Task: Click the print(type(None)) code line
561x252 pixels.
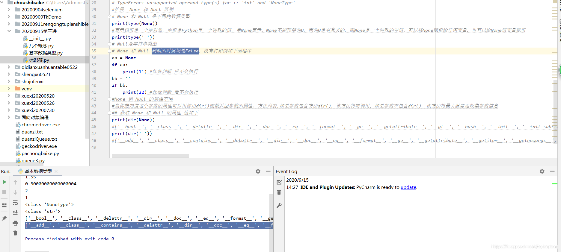Action: click(134, 23)
